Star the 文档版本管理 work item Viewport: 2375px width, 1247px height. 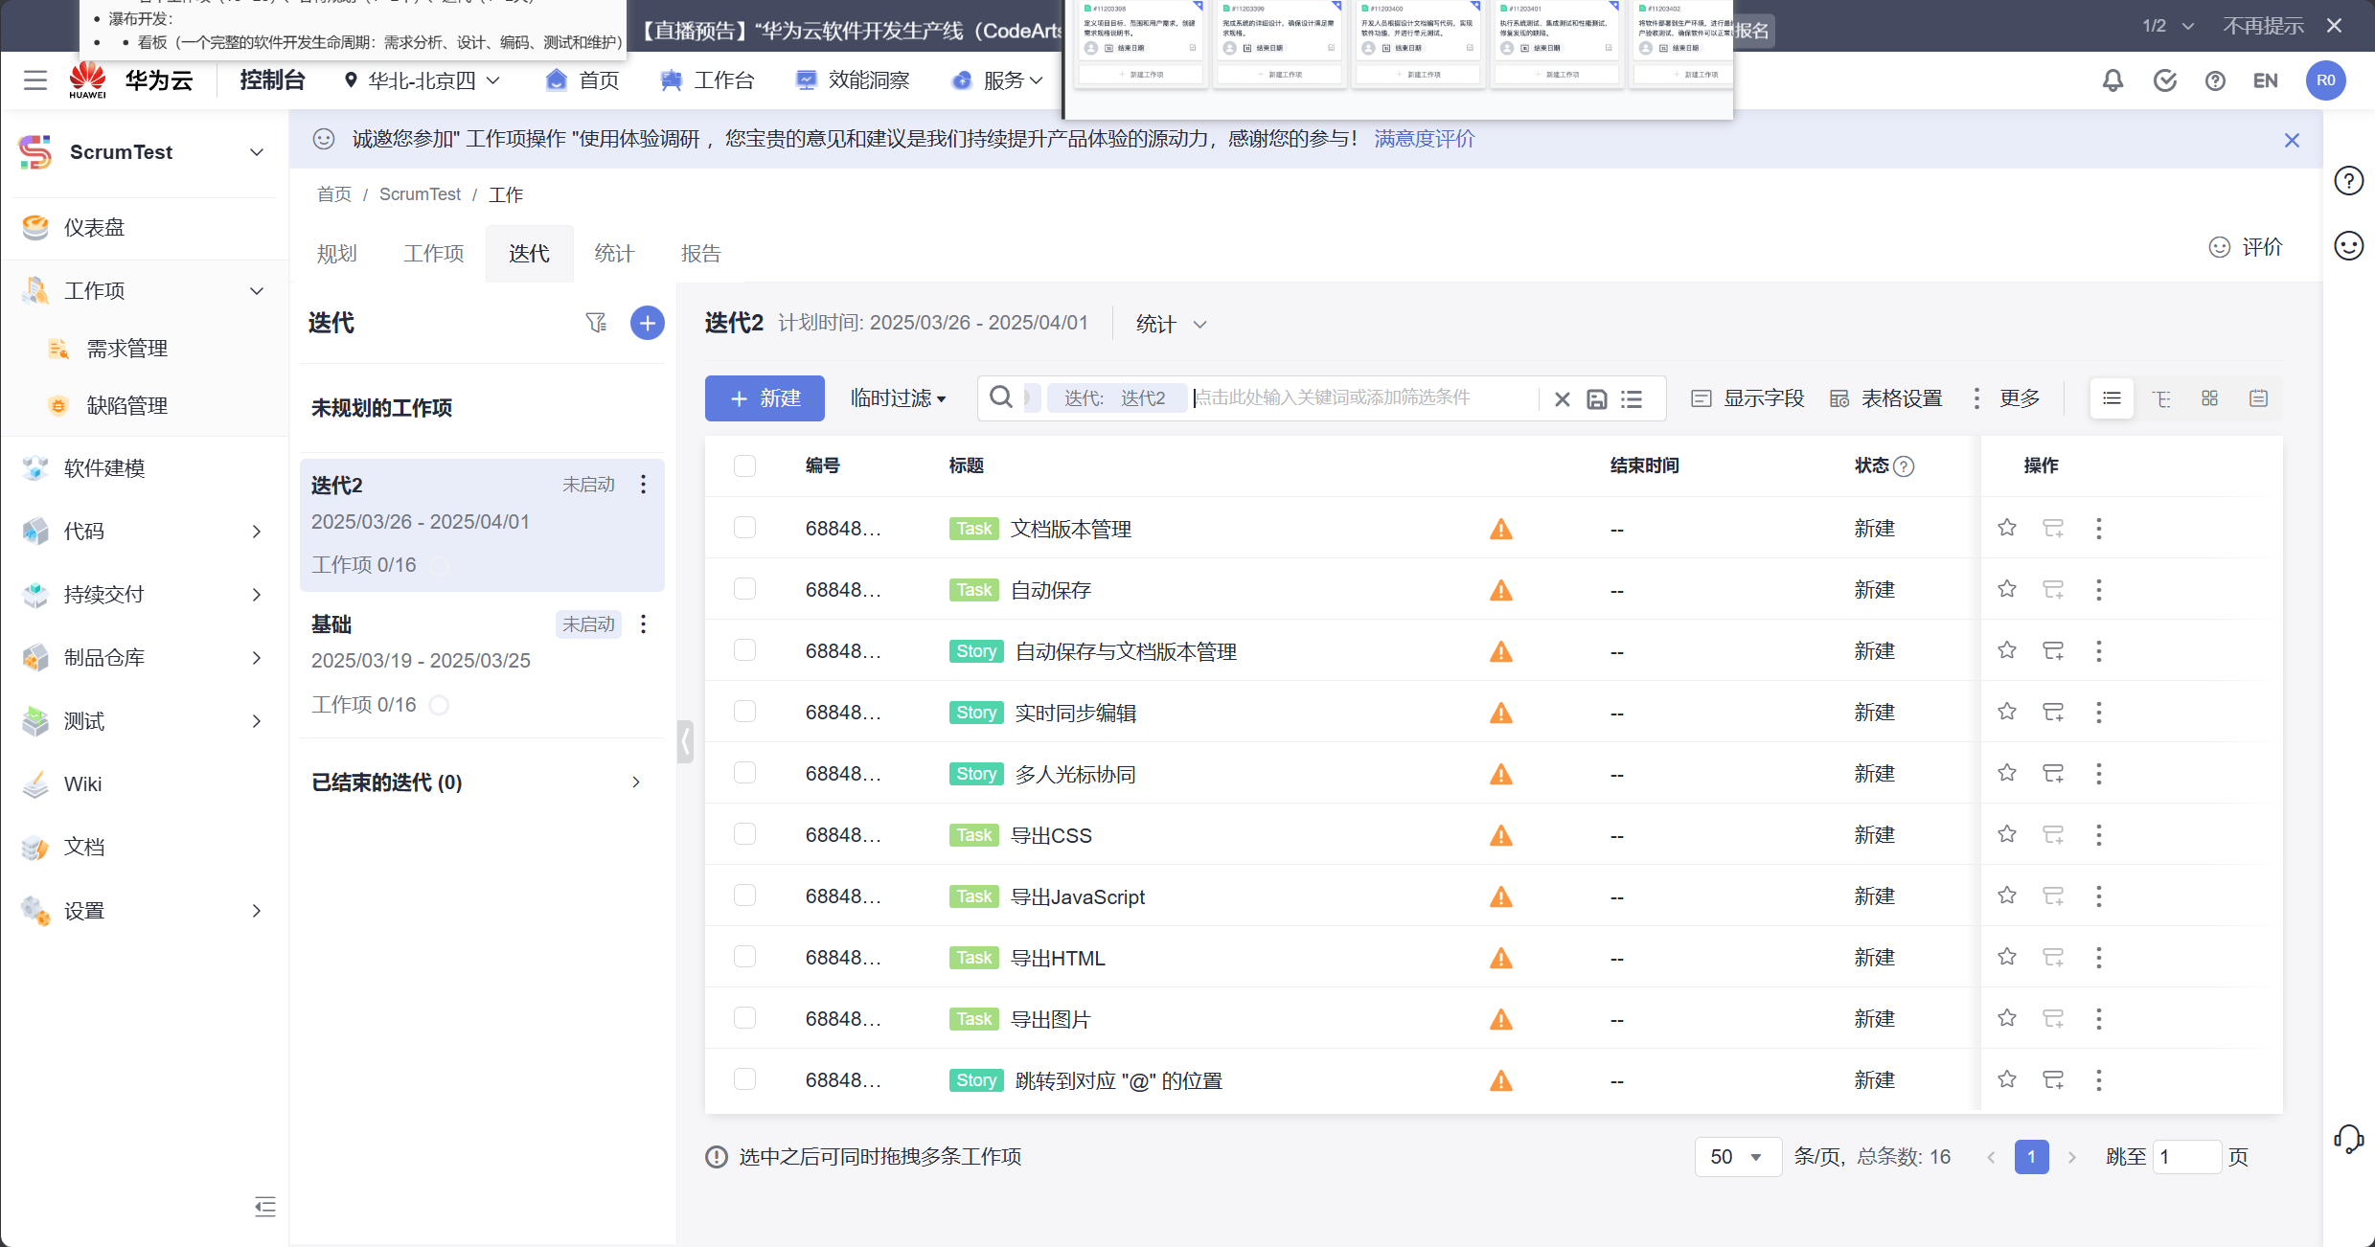click(x=2007, y=528)
